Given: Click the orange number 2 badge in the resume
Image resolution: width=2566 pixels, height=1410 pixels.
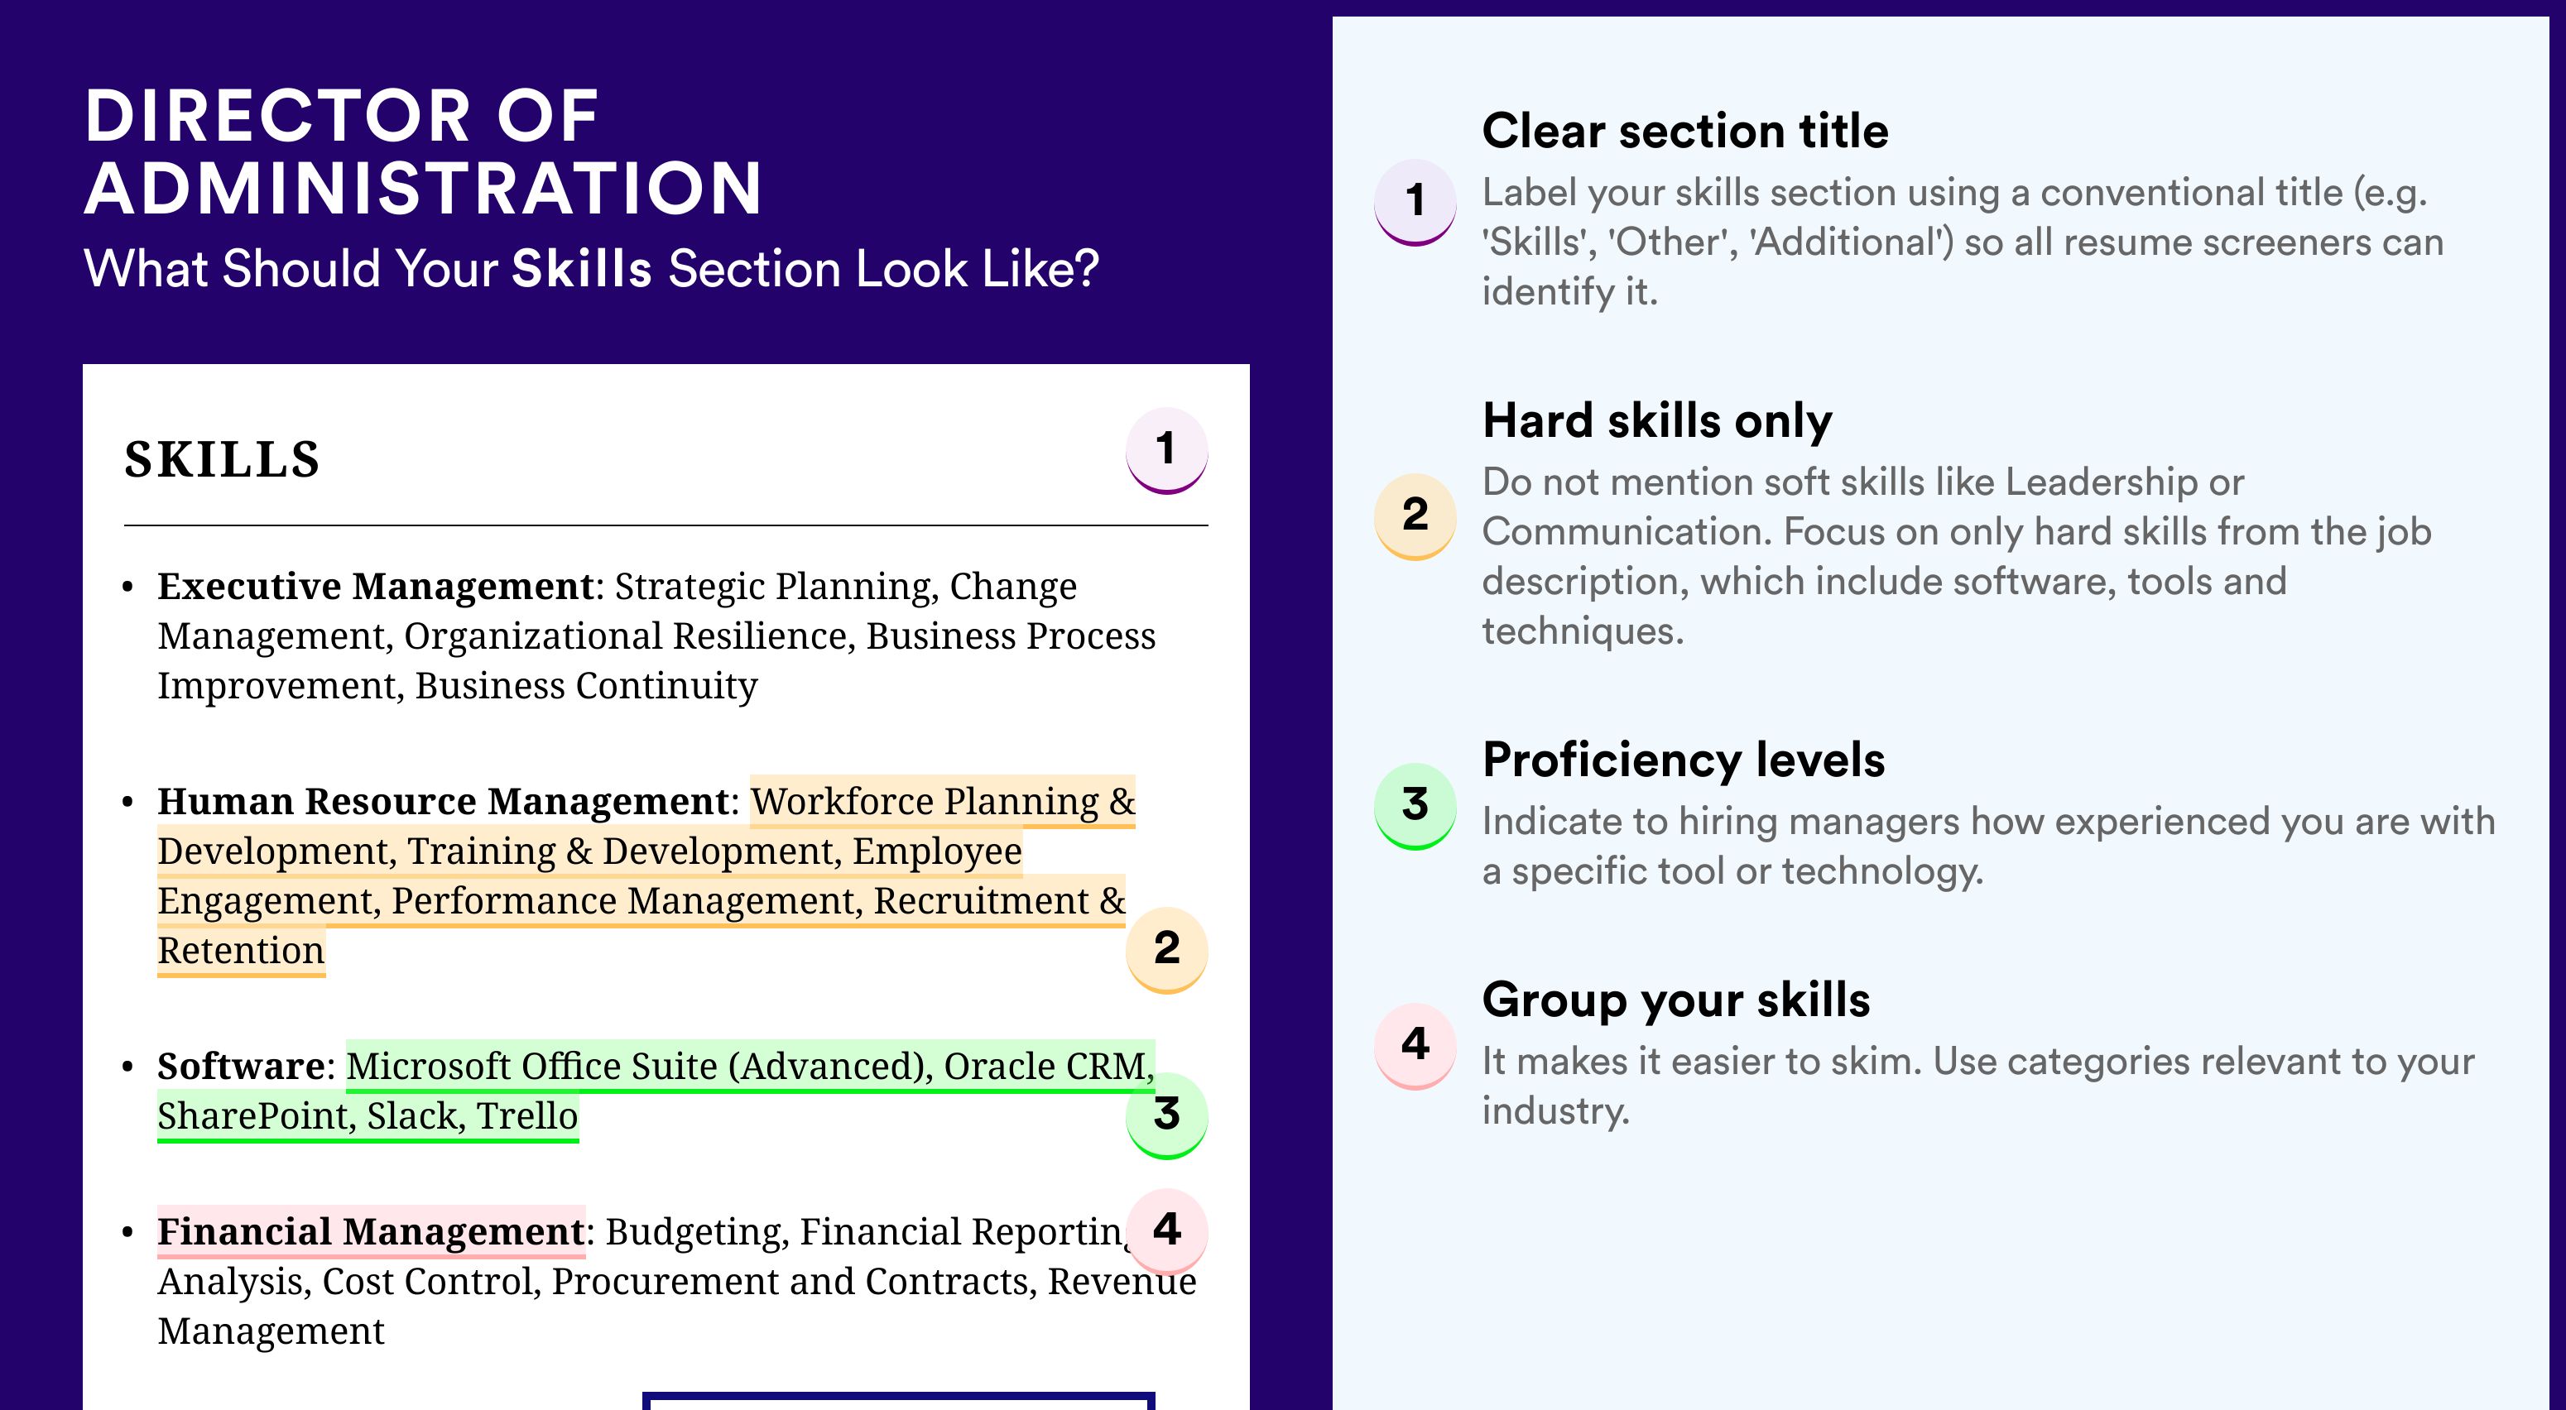Looking at the screenshot, I should point(1165,948).
